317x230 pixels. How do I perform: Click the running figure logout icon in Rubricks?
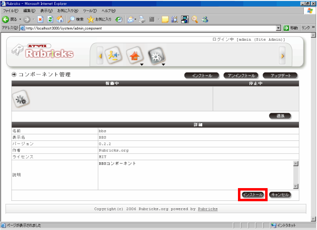pos(114,55)
